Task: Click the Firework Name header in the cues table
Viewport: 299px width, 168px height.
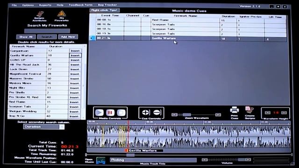Action: tap(185, 16)
